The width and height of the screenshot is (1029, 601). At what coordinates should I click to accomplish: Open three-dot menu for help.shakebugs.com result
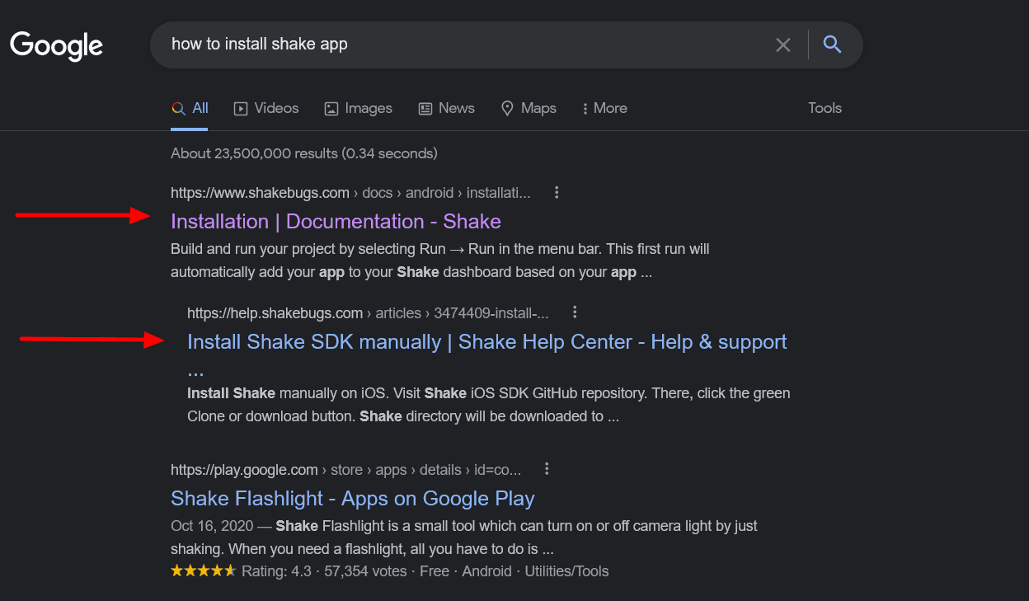point(575,312)
